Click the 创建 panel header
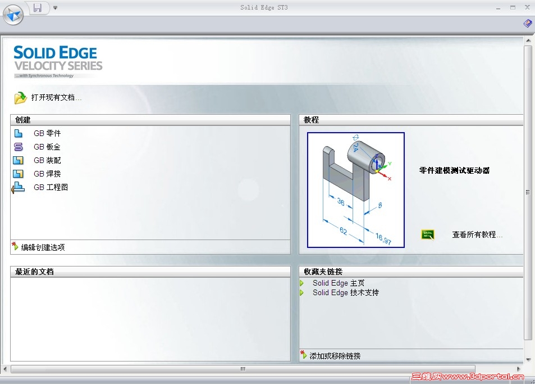Image resolution: width=535 pixels, height=384 pixels. coord(150,120)
